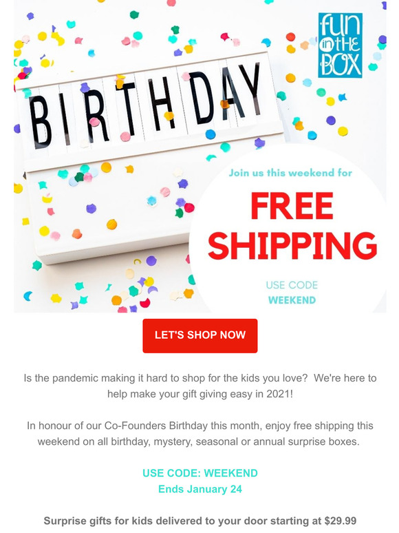This screenshot has height=533, width=399.
Task: Click the Fun in the Box logo
Action: pos(340,45)
